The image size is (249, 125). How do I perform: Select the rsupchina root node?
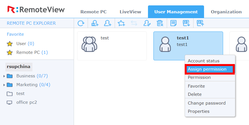[x=18, y=67]
